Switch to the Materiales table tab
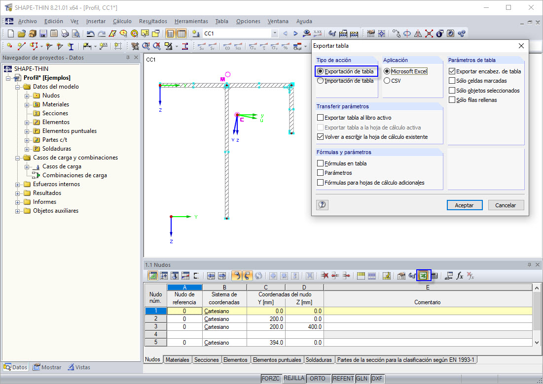The height and width of the screenshot is (384, 543). click(x=177, y=359)
